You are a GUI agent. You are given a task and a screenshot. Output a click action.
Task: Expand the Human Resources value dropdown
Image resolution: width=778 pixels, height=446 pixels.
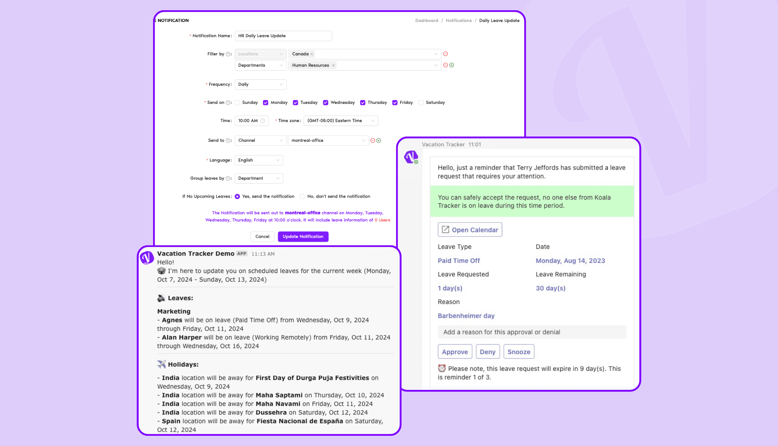[x=365, y=66]
